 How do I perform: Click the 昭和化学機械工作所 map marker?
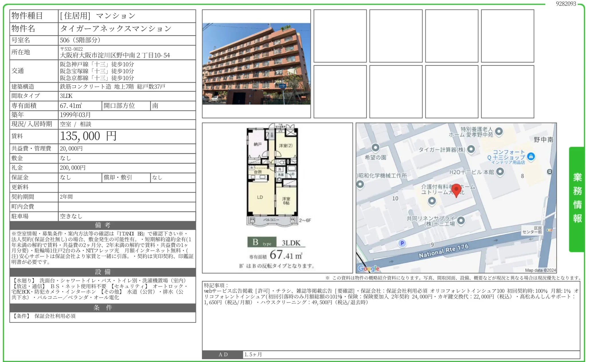pos(360,184)
